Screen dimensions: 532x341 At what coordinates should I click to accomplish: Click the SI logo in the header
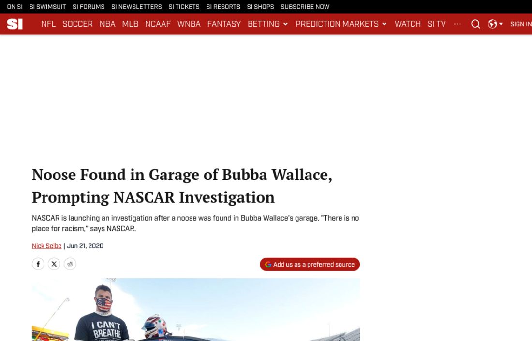click(x=15, y=24)
